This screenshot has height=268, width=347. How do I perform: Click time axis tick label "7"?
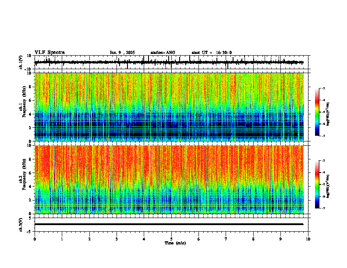point(226,239)
